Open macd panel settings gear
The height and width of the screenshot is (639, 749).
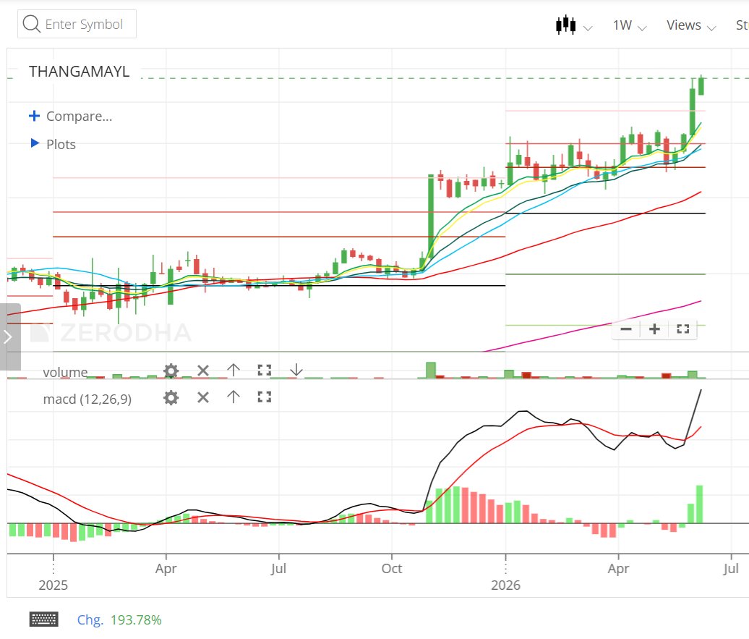click(x=171, y=397)
